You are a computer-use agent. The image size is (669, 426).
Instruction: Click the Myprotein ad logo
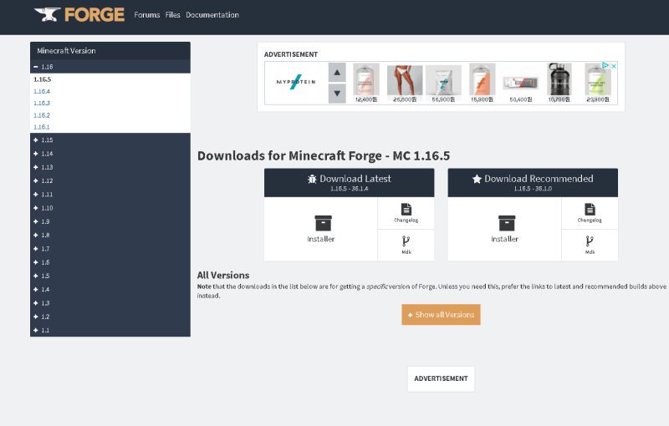(x=296, y=82)
